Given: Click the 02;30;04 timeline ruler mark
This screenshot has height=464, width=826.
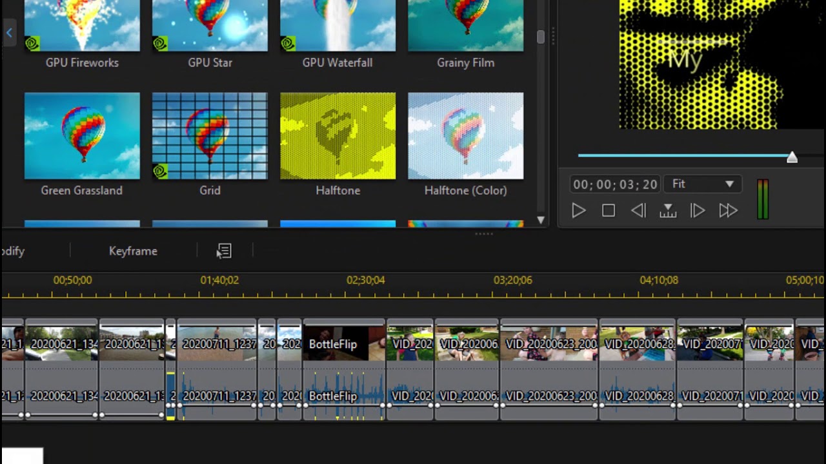Looking at the screenshot, I should (365, 280).
